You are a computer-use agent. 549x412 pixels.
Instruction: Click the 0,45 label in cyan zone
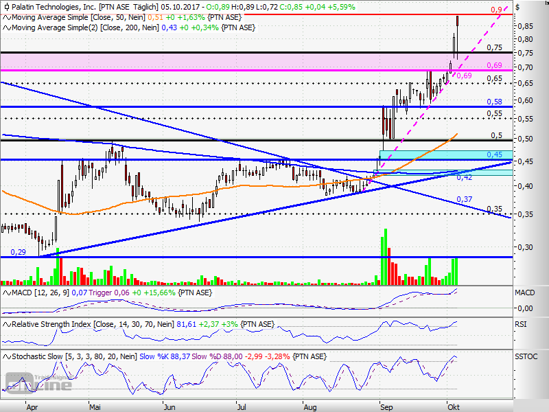click(x=494, y=155)
